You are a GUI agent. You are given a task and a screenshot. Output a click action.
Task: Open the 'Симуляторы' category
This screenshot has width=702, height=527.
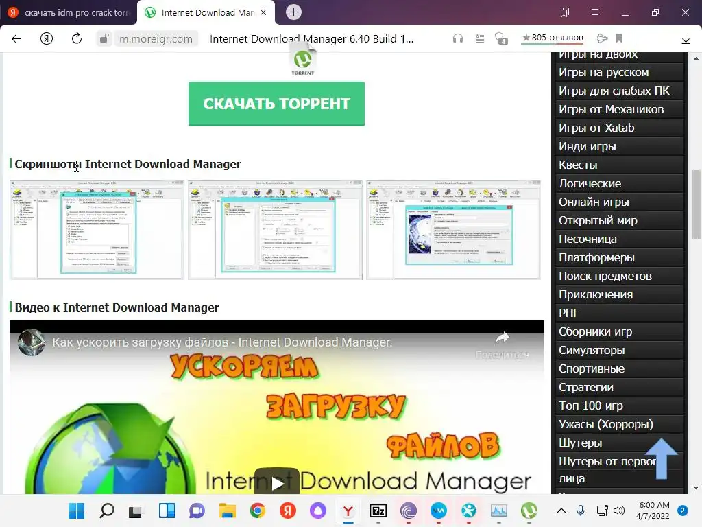619,350
